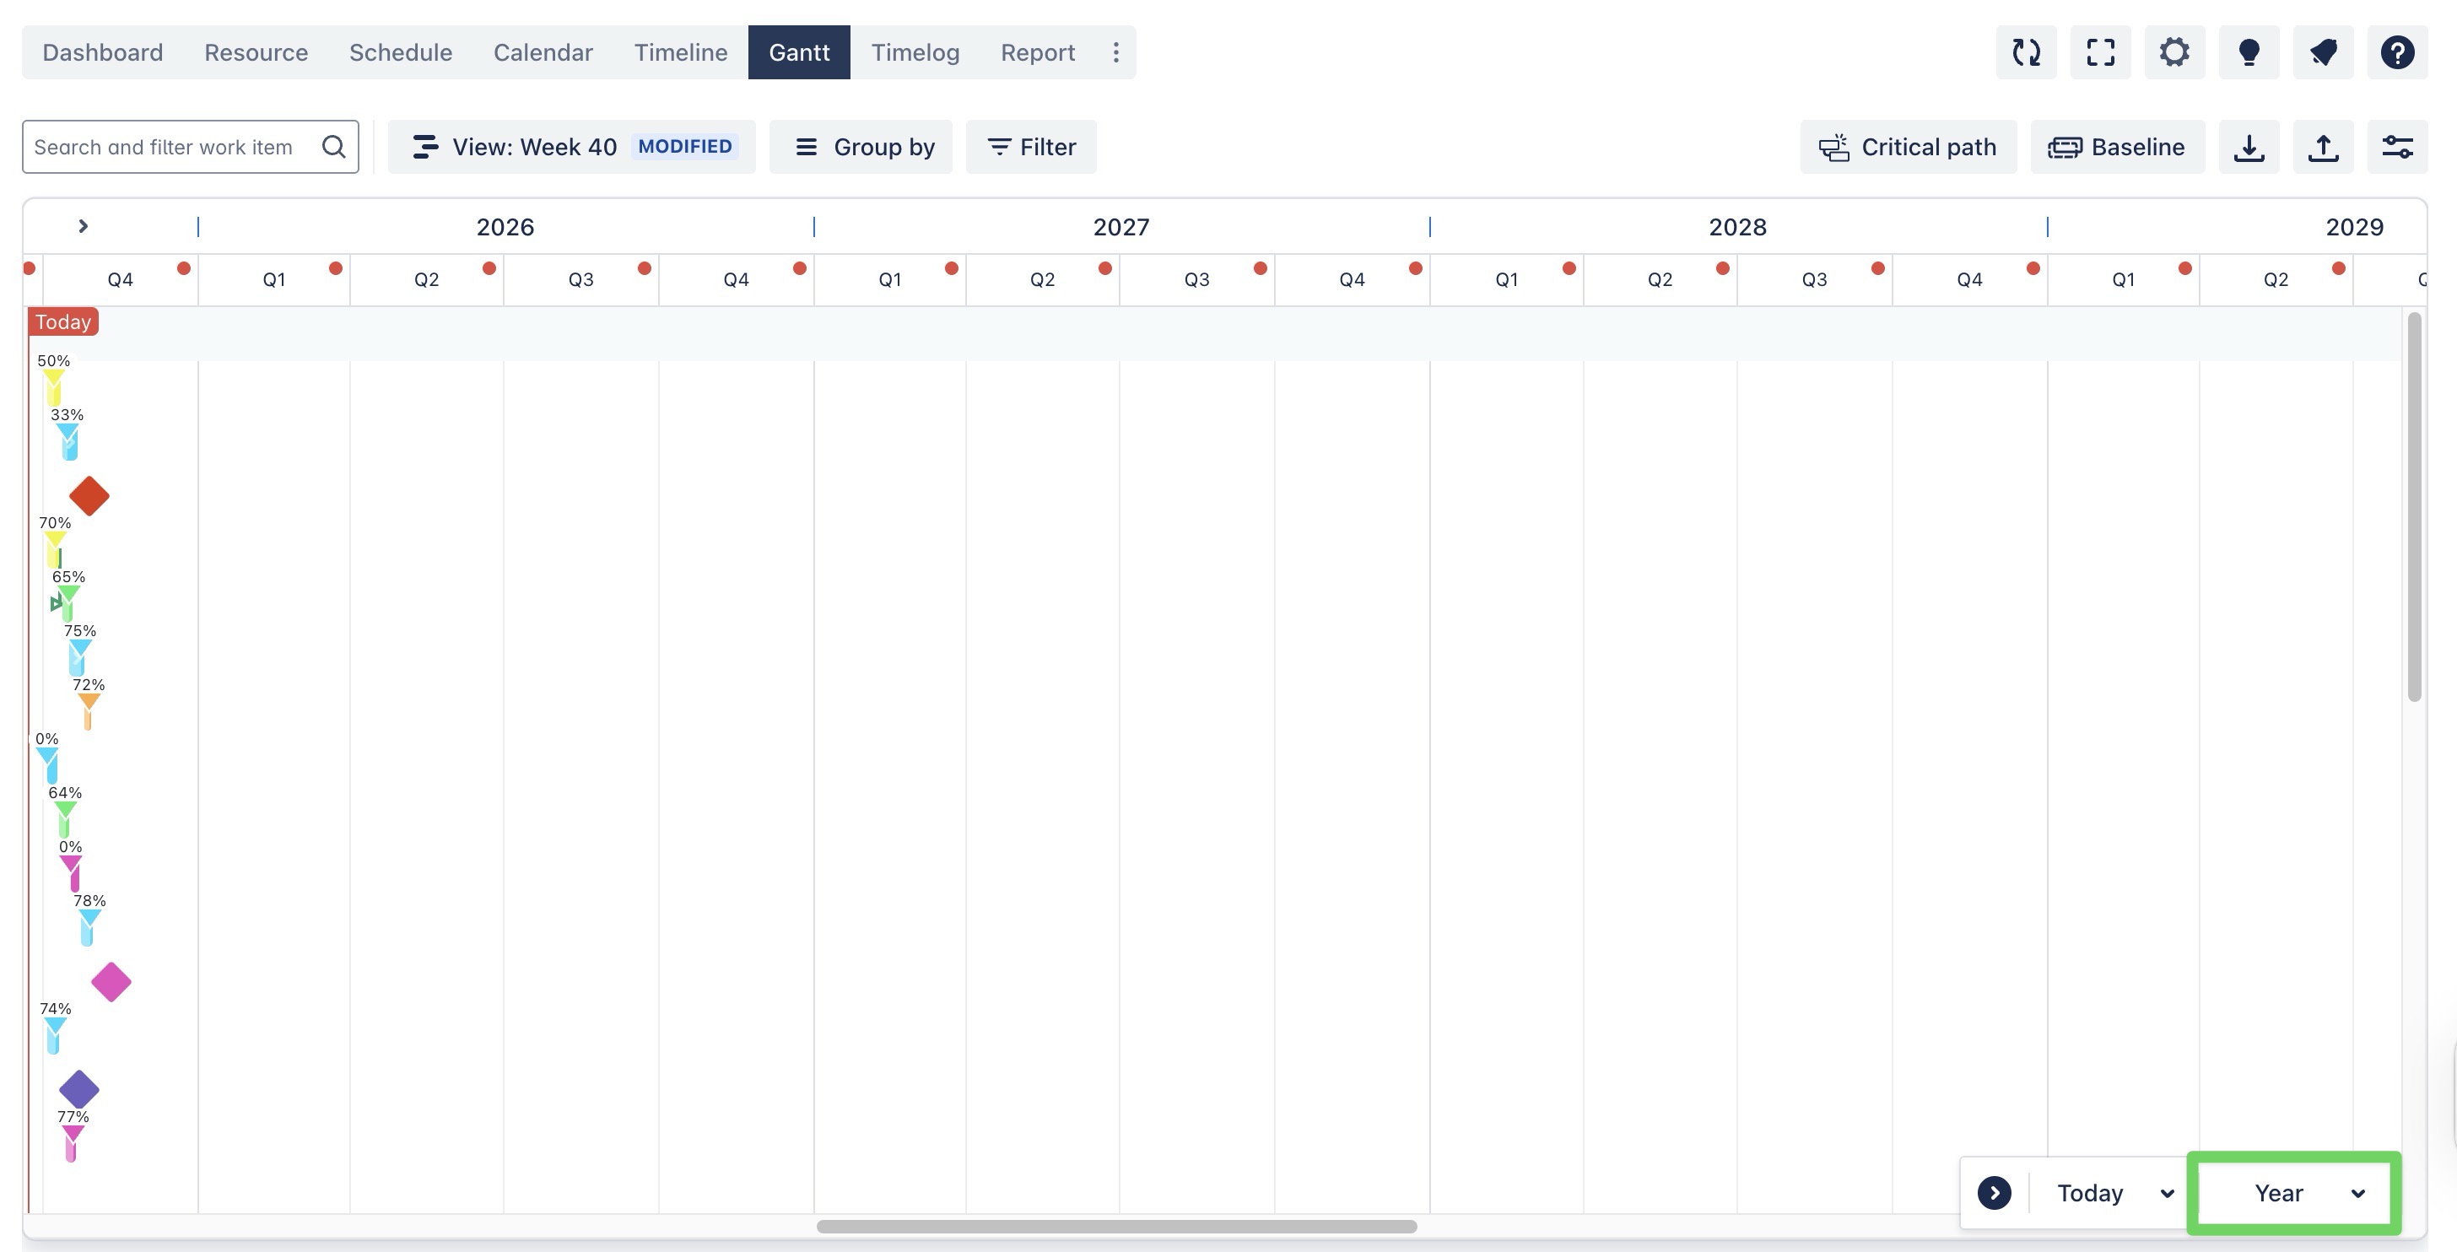
Task: Click the upload import icon
Action: (2324, 147)
